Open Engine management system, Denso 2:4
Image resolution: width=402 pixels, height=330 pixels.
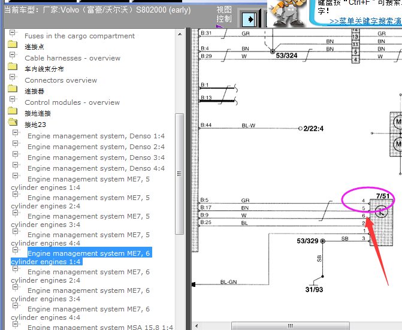(96, 147)
